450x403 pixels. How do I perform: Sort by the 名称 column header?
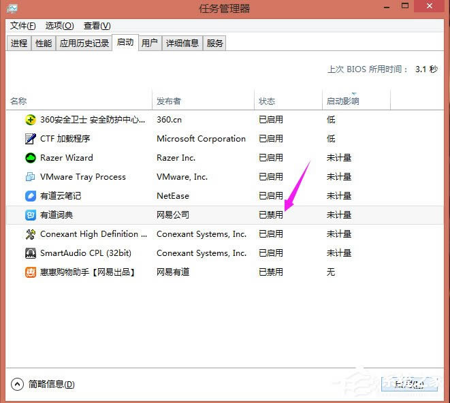point(79,101)
